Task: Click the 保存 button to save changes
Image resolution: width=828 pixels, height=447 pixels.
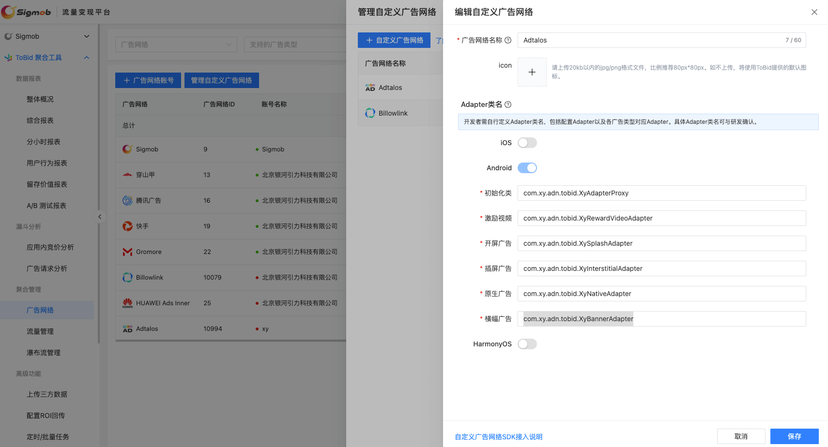Action: point(794,436)
